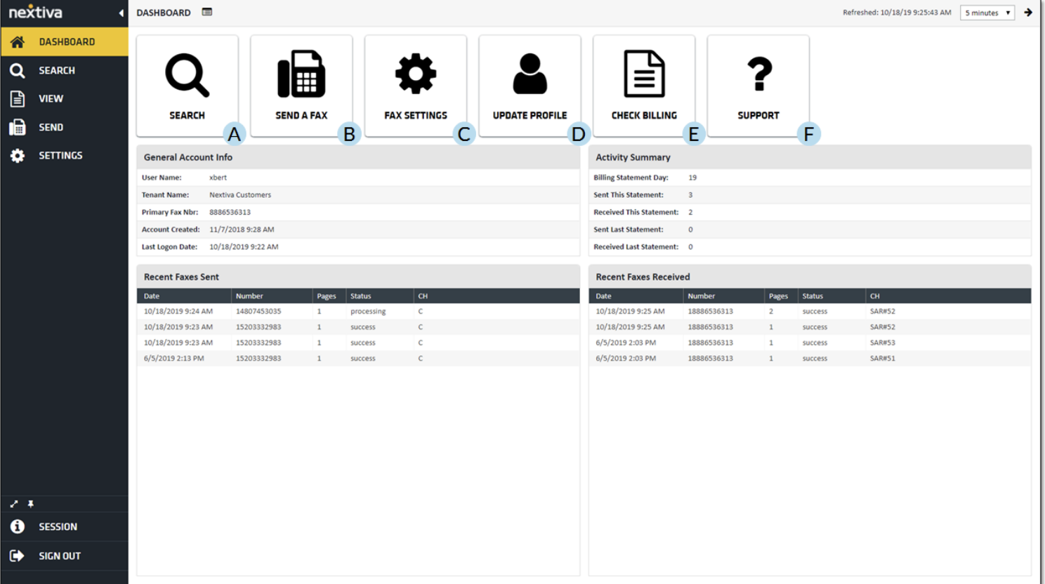
Task: Open Settings from the sidebar
Action: 60,156
